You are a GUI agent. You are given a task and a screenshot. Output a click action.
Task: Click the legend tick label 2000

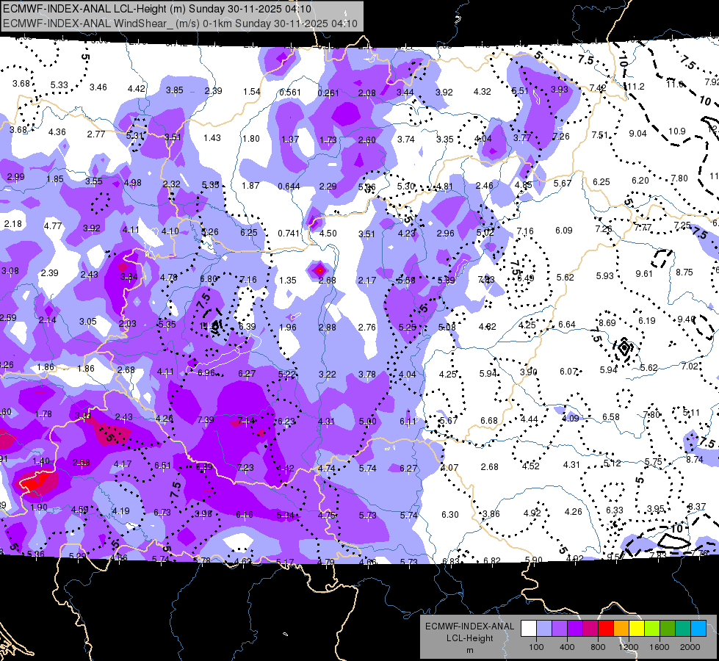point(690,647)
